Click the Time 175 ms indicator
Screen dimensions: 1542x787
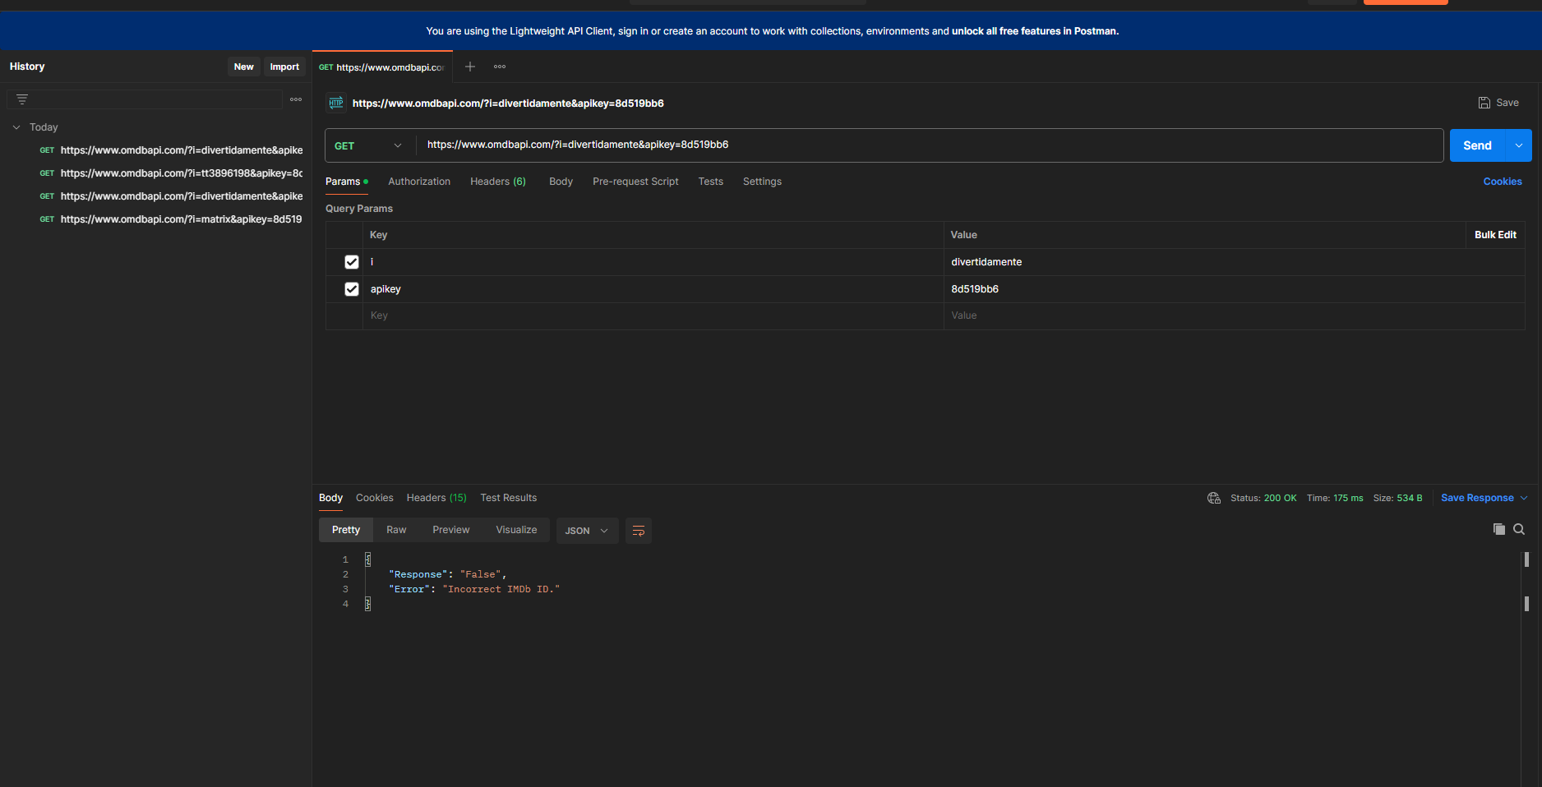[x=1335, y=498]
